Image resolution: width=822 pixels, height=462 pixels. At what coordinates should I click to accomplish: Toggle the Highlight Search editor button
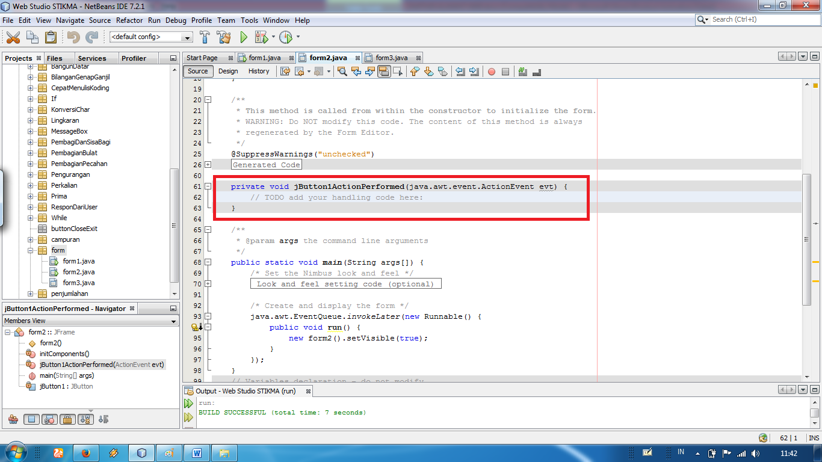[385, 71]
